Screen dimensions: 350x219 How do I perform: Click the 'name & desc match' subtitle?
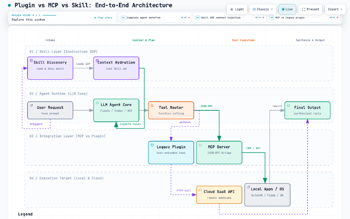tap(50, 69)
